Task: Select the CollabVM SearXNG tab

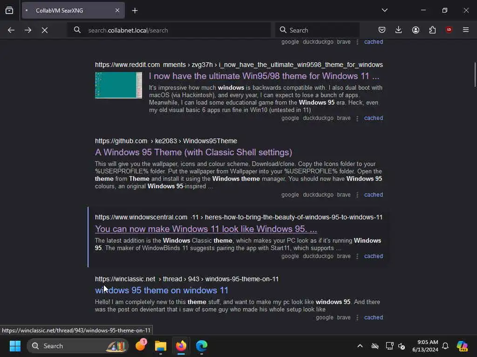Action: [x=73, y=11]
